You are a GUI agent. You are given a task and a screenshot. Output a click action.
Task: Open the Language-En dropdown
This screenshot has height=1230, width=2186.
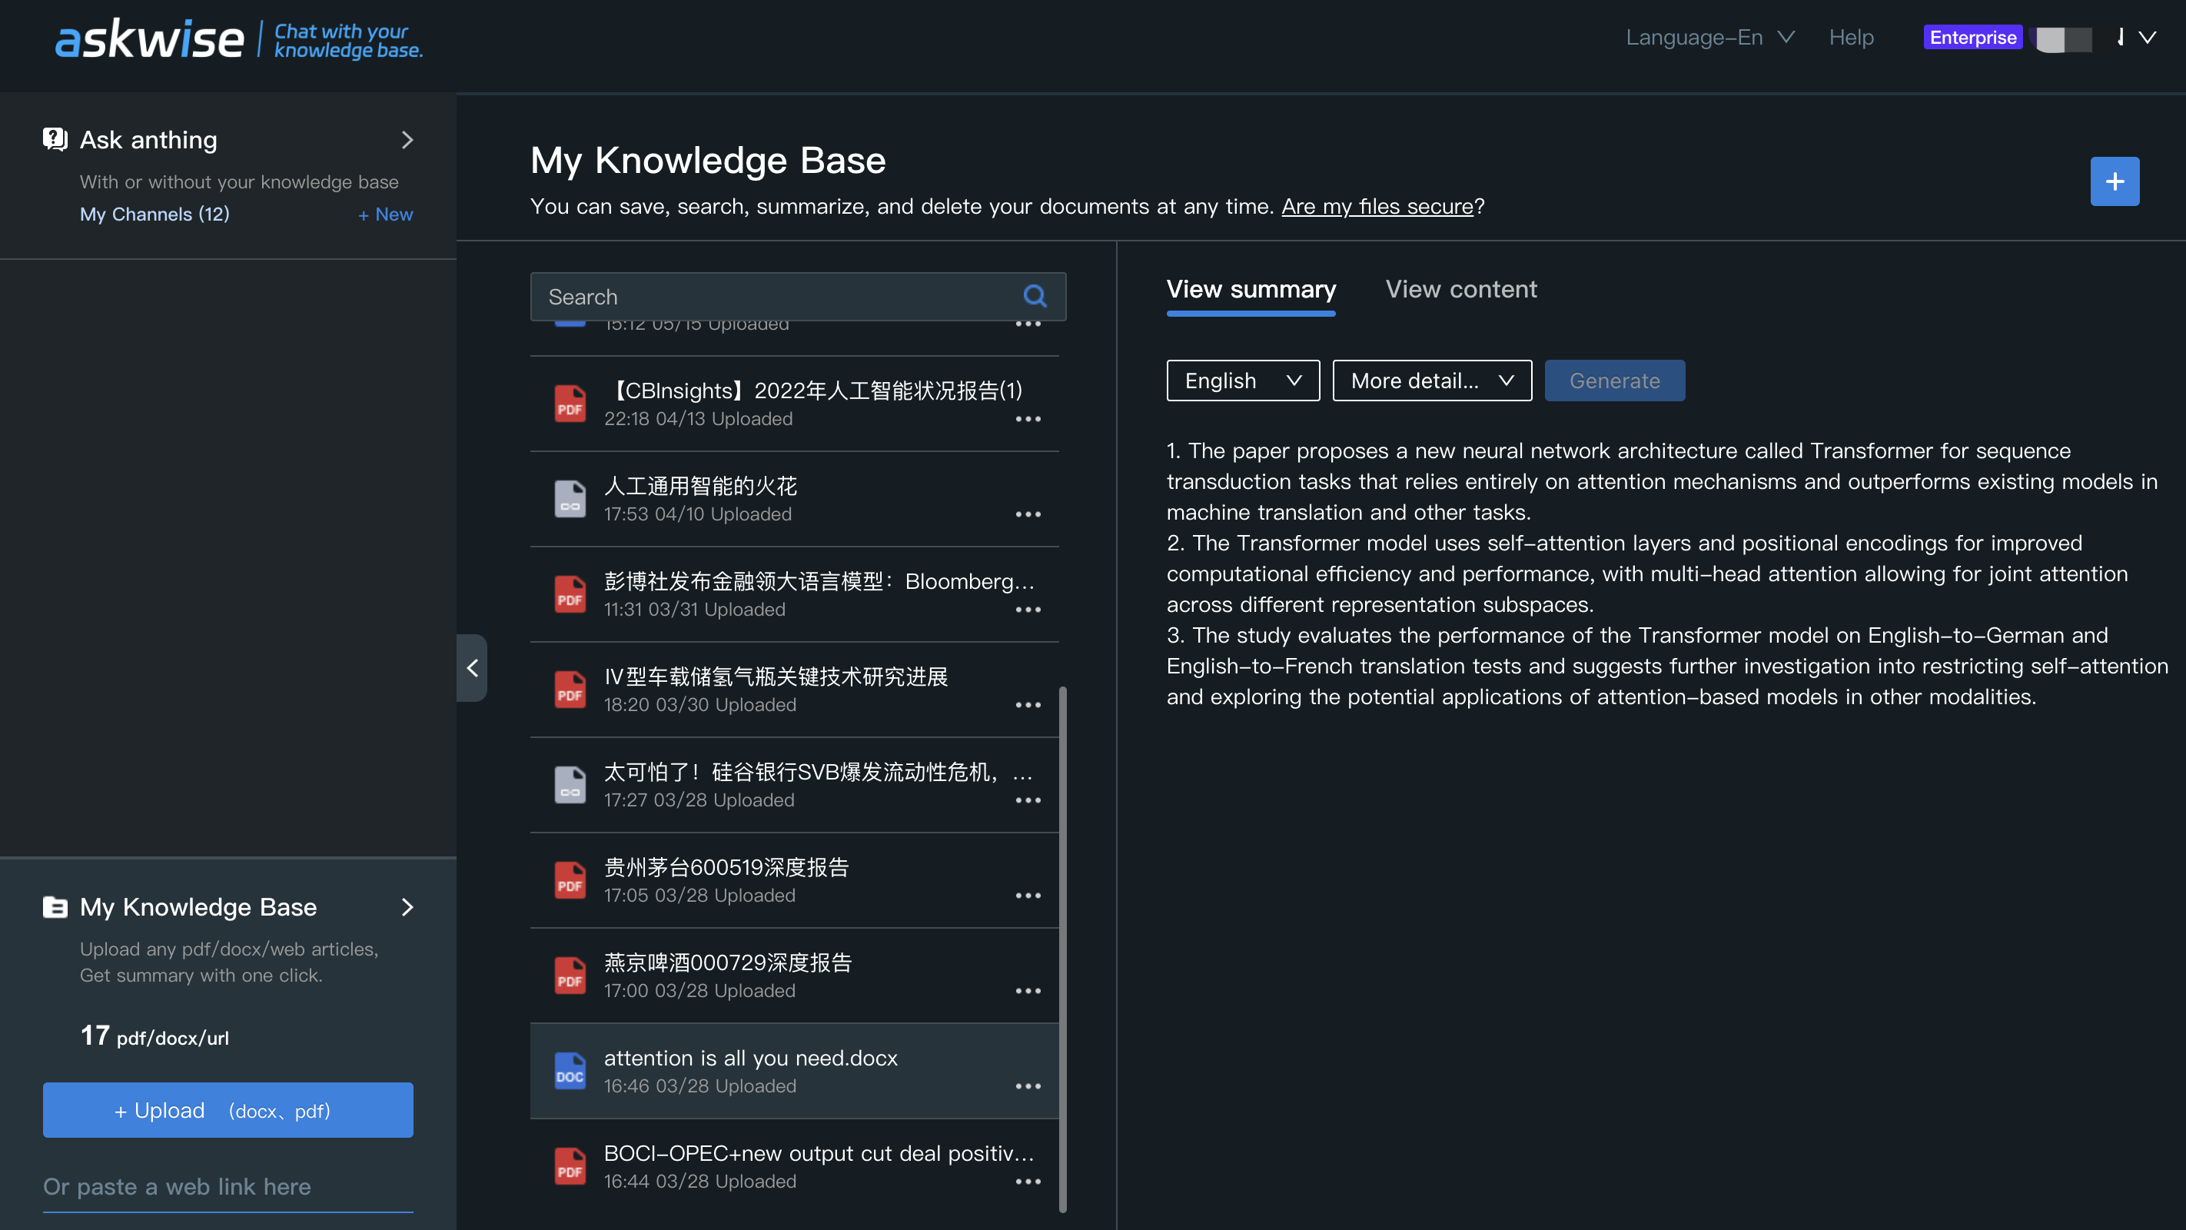click(x=1710, y=38)
